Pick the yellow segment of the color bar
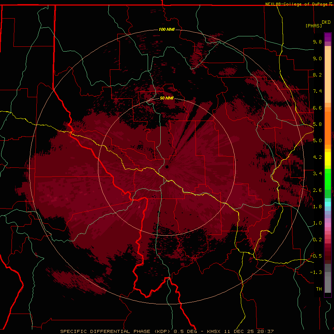The width and height of the screenshot is (334, 334). (328, 159)
